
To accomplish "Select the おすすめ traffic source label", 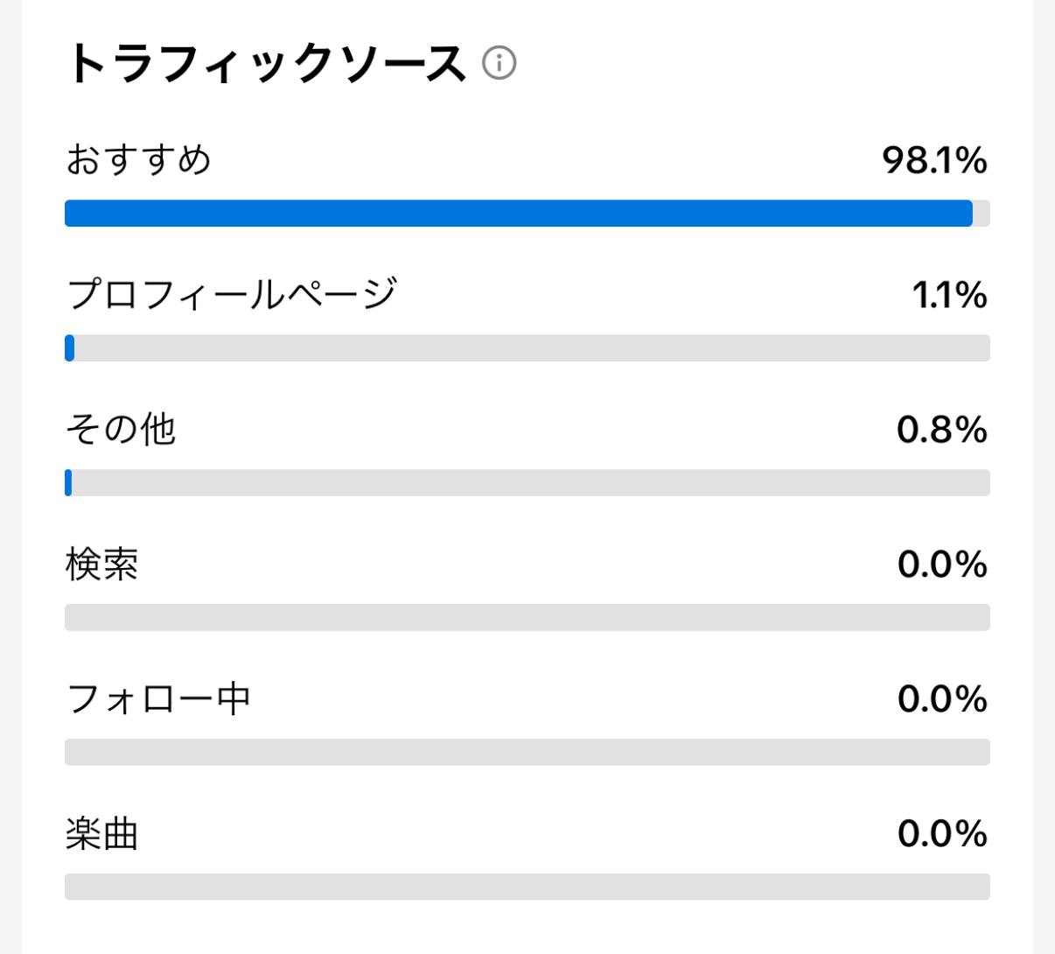I will 138,160.
